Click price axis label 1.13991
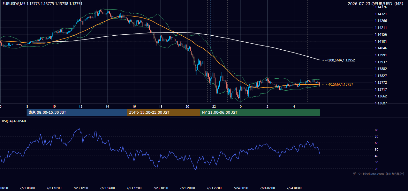This screenshot has width=408, height=191. pyautogui.click(x=381, y=55)
